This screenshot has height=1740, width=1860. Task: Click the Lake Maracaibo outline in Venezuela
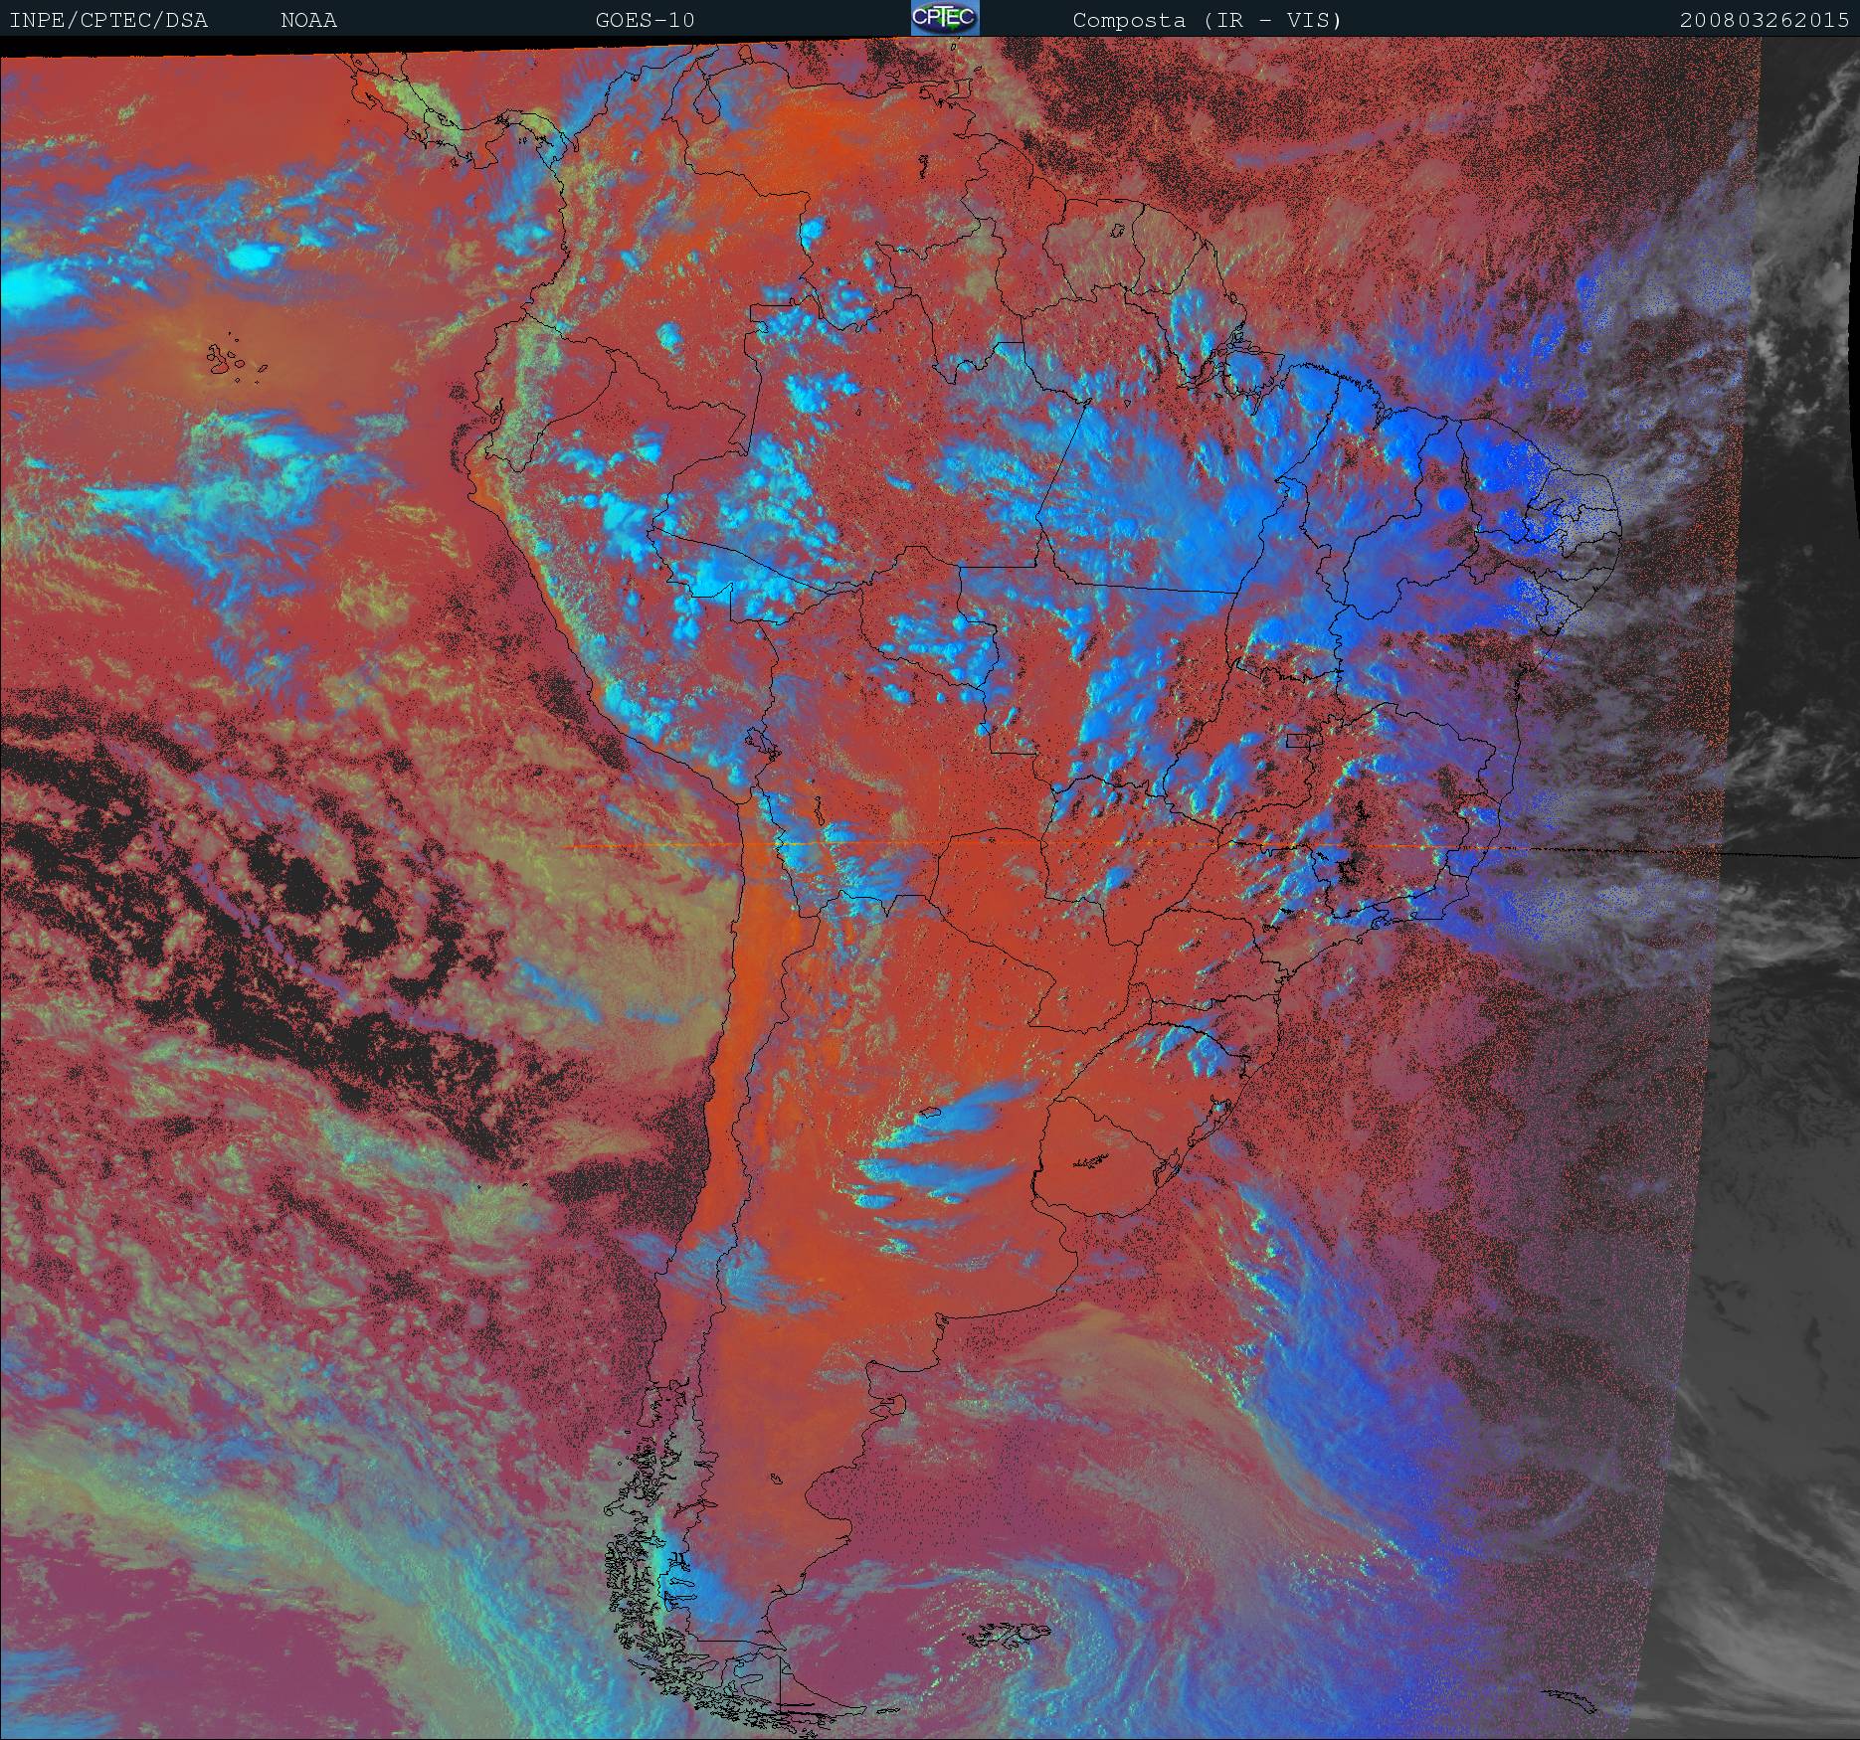coord(708,104)
